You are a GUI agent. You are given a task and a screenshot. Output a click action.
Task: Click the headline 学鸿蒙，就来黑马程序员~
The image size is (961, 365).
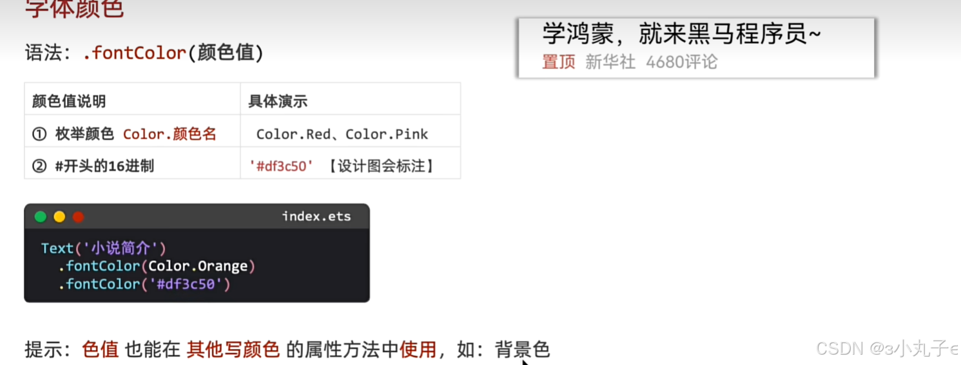pyautogui.click(x=682, y=34)
